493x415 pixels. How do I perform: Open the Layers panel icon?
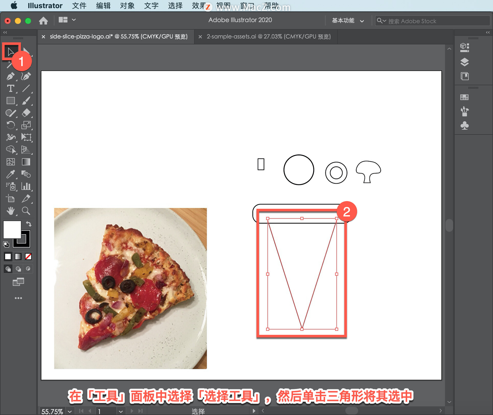pos(464,62)
